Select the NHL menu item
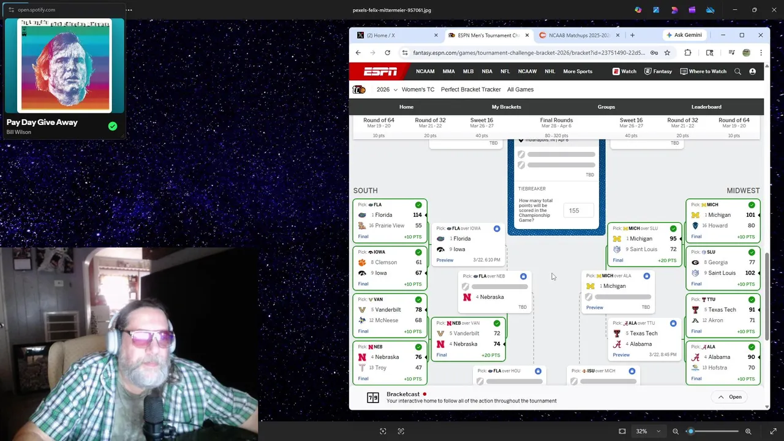The width and height of the screenshot is (784, 441). tap(550, 72)
